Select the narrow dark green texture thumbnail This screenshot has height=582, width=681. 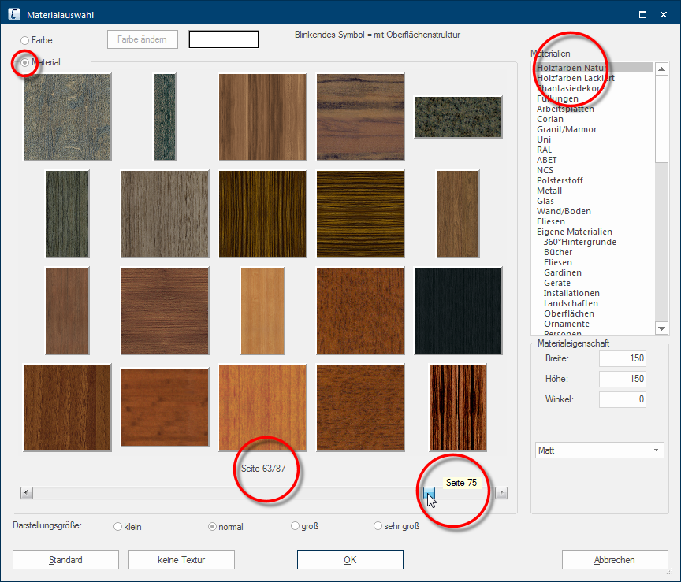tap(165, 117)
